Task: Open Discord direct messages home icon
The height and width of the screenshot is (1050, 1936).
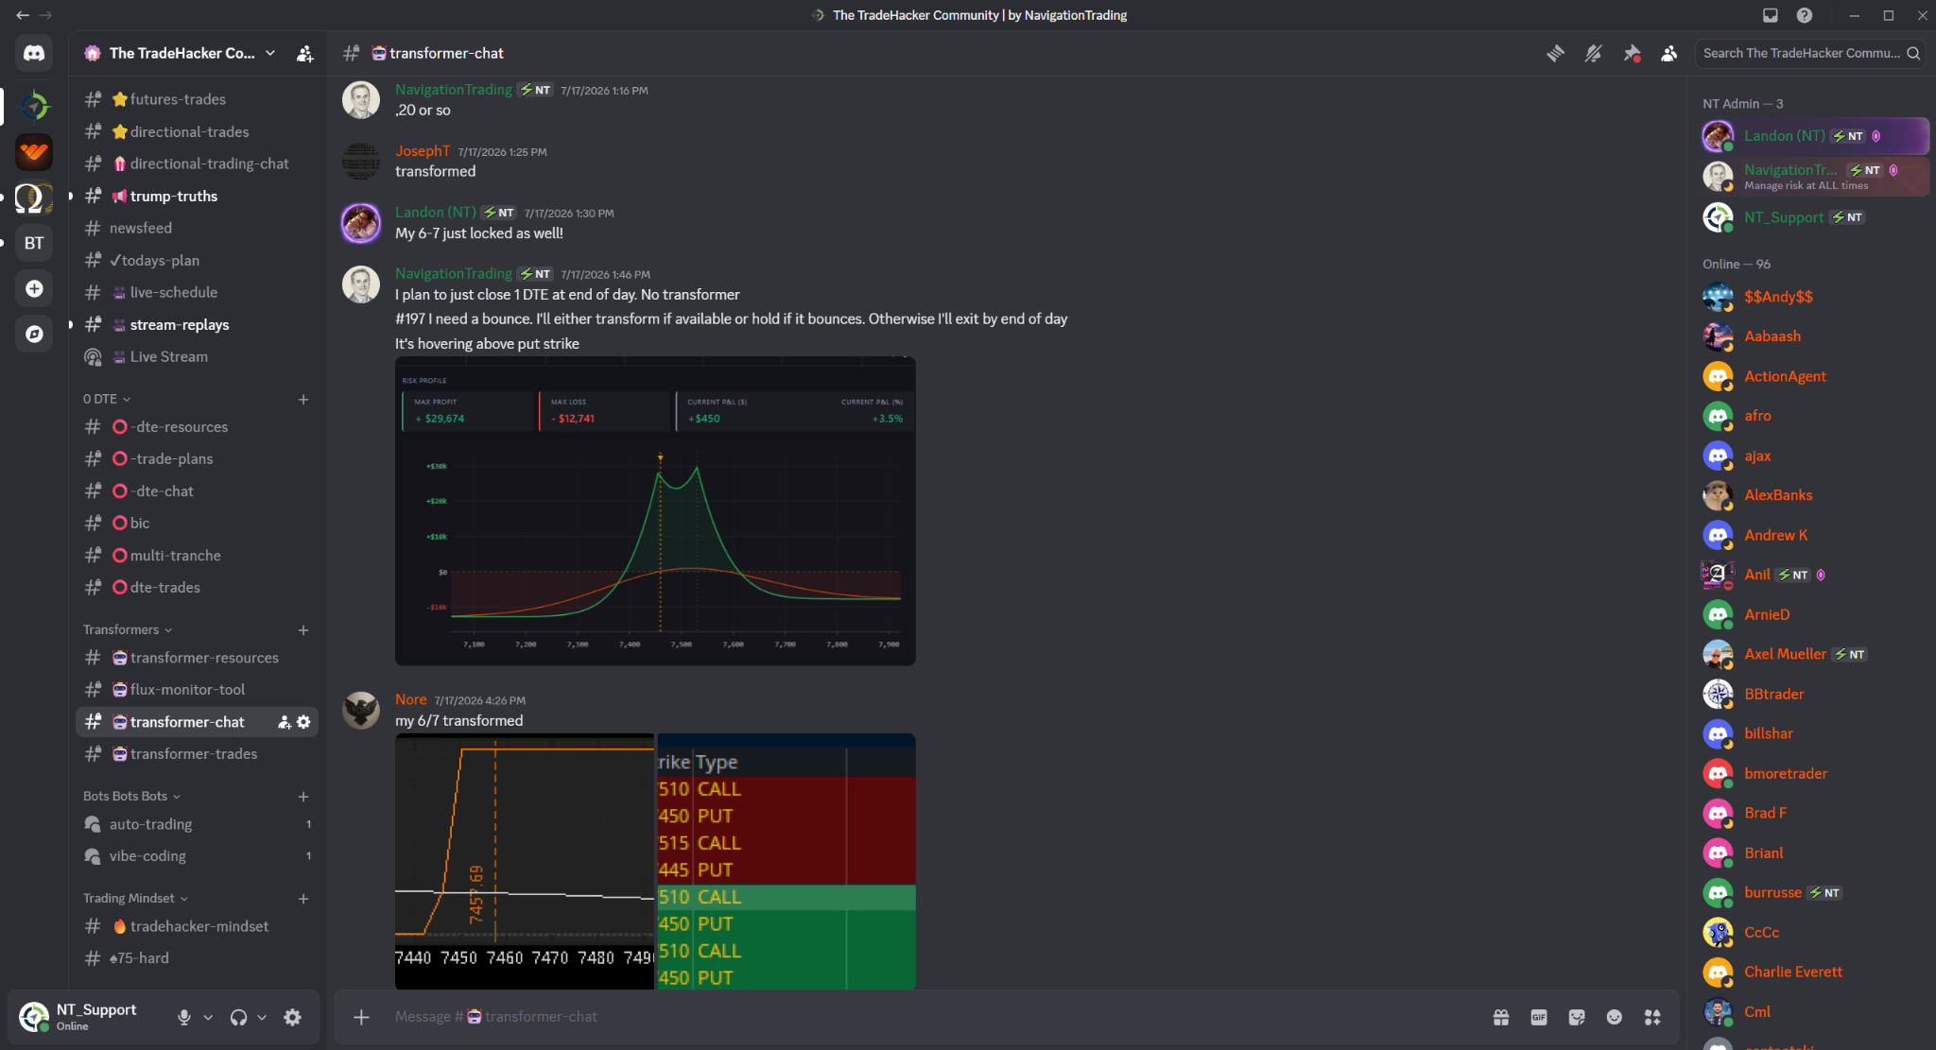Action: point(34,53)
